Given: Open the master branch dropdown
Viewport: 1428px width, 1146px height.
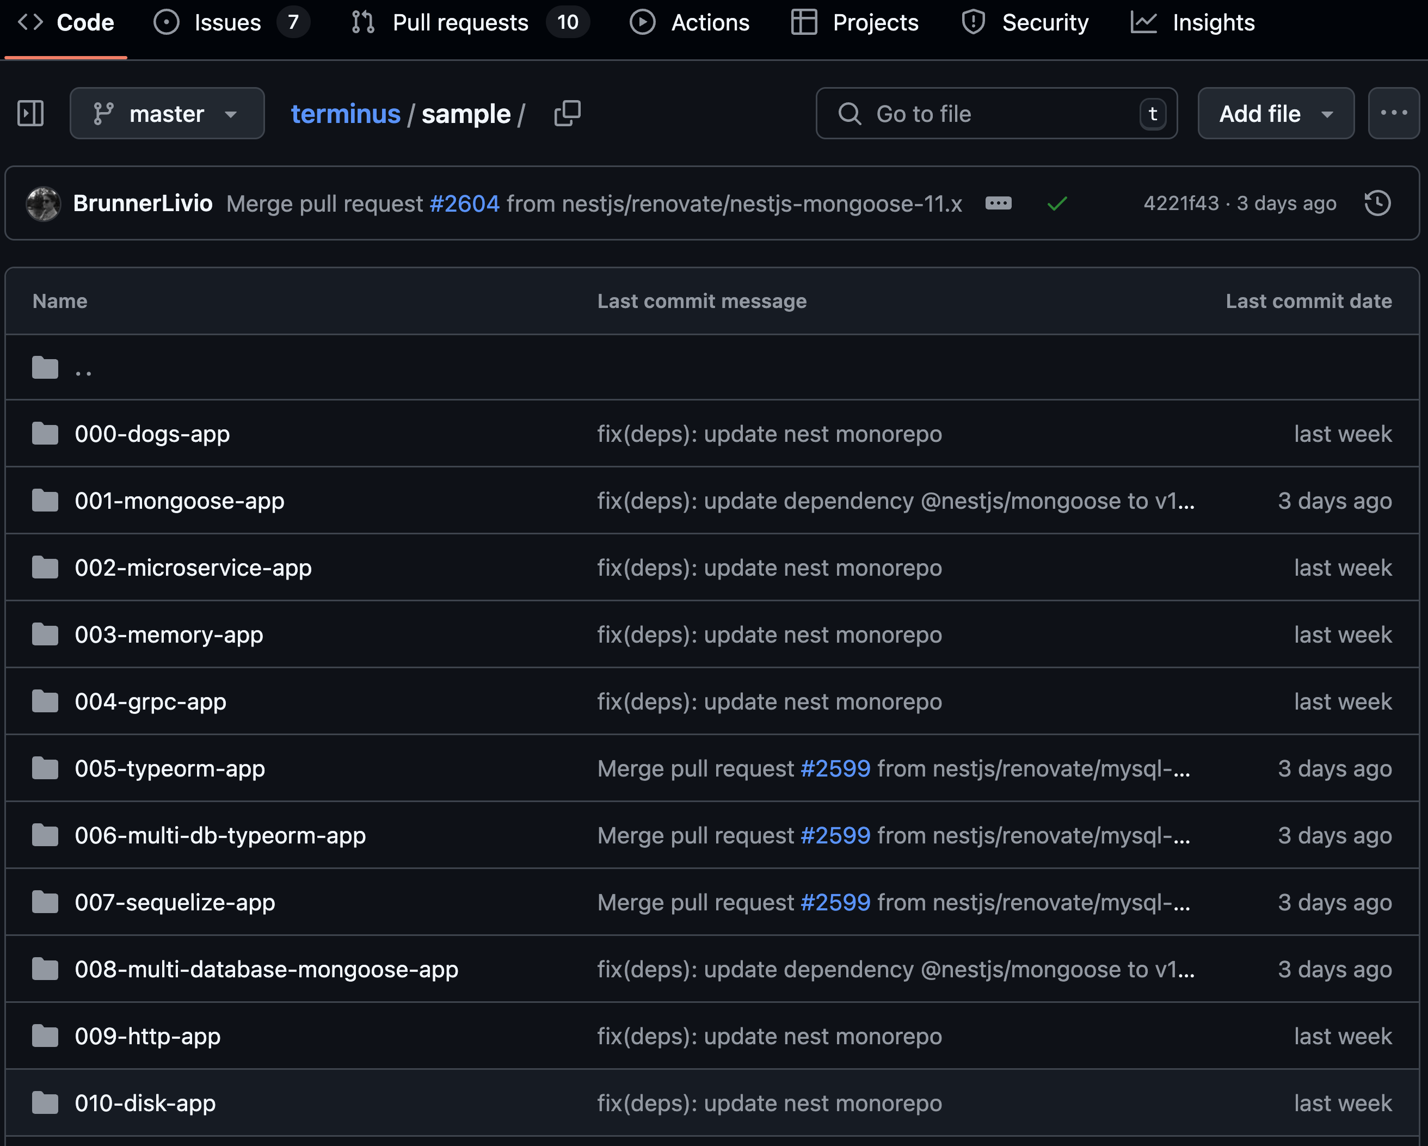Looking at the screenshot, I should (167, 113).
